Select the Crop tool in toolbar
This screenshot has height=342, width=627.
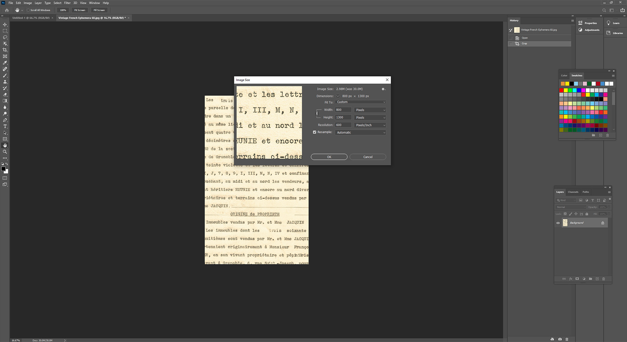tap(5, 50)
